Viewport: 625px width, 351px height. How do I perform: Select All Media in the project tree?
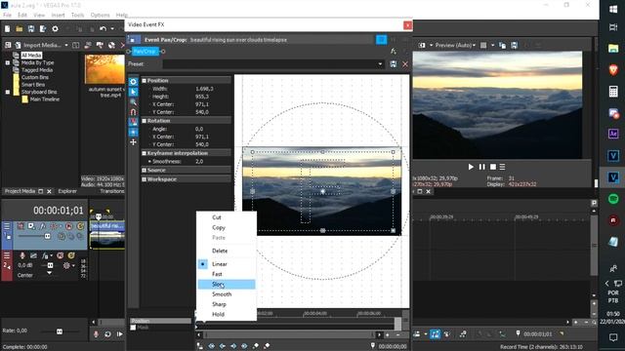[x=31, y=56]
